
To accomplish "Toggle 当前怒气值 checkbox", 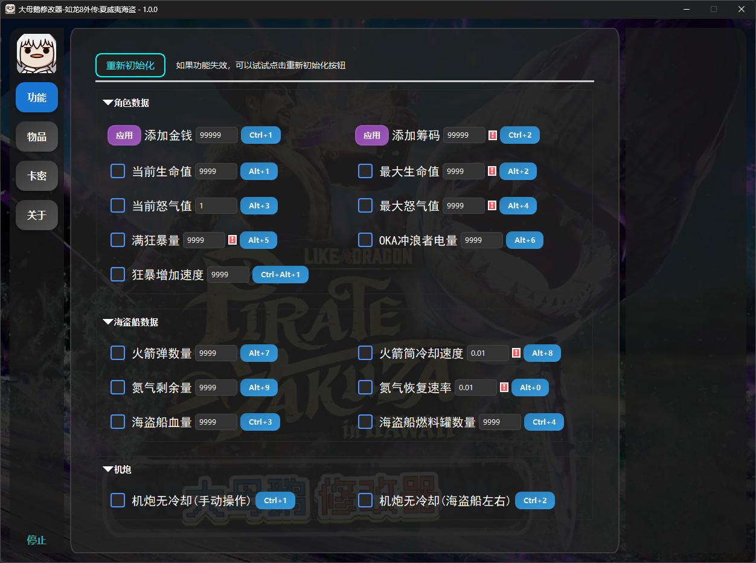I will [x=118, y=205].
